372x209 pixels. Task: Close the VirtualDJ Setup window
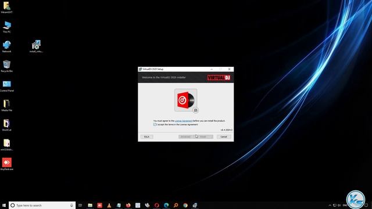(229, 69)
